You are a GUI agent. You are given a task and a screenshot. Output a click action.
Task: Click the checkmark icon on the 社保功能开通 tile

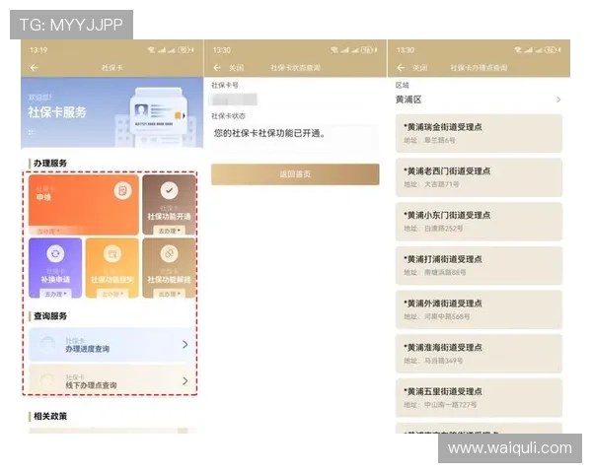click(x=169, y=190)
